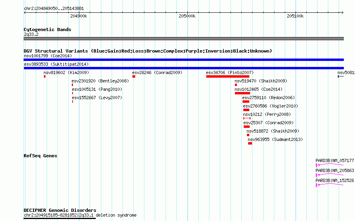Open esv2760586 (Vogler2010) variant label
This screenshot has height=221, width=355.
click(270, 106)
